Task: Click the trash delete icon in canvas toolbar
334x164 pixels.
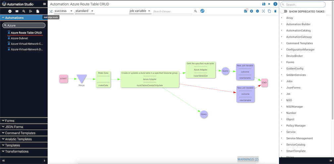Action: (x=275, y=11)
